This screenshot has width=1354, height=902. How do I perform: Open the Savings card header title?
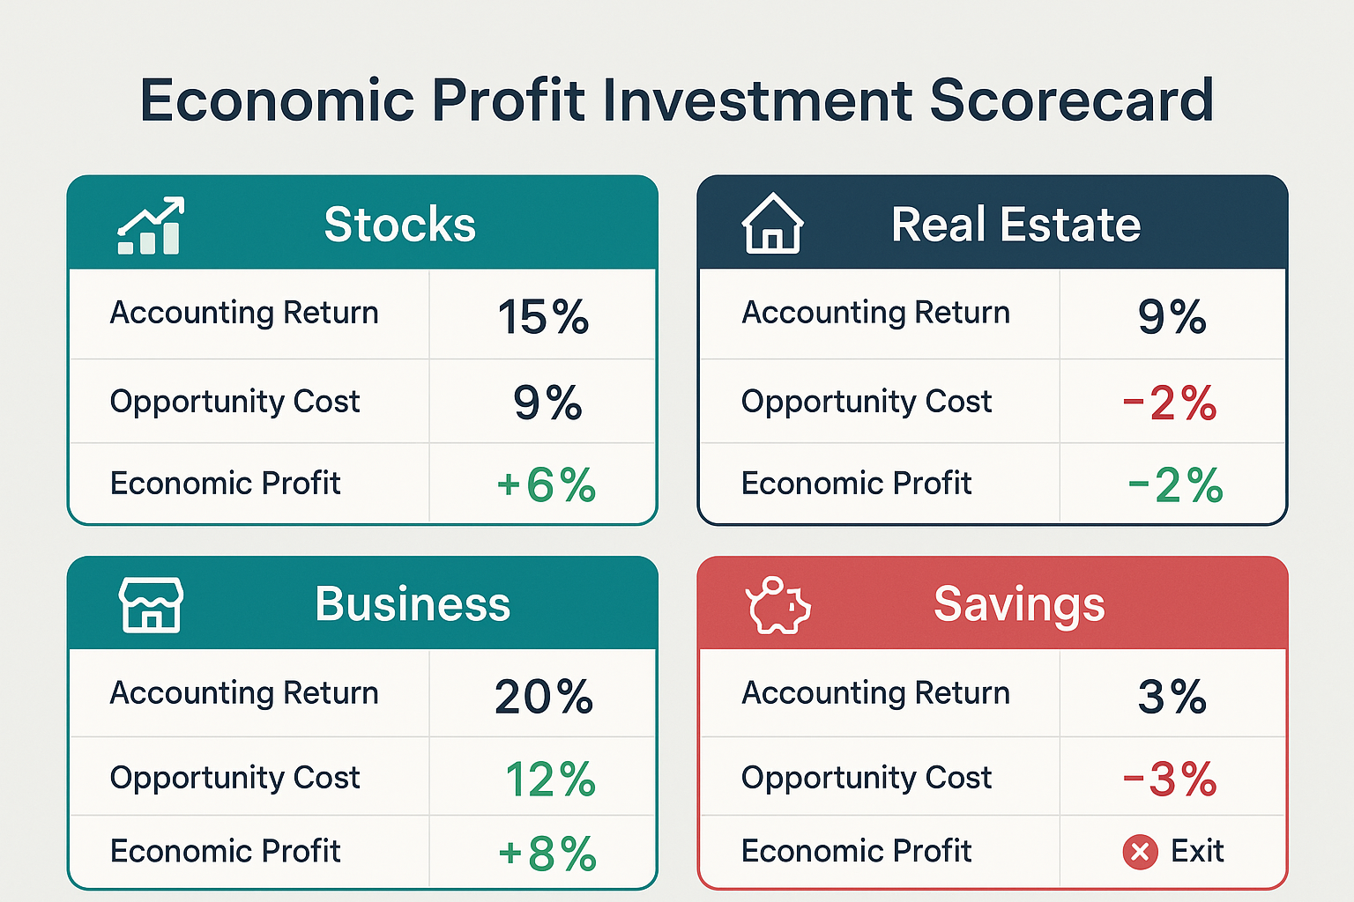click(x=1019, y=604)
